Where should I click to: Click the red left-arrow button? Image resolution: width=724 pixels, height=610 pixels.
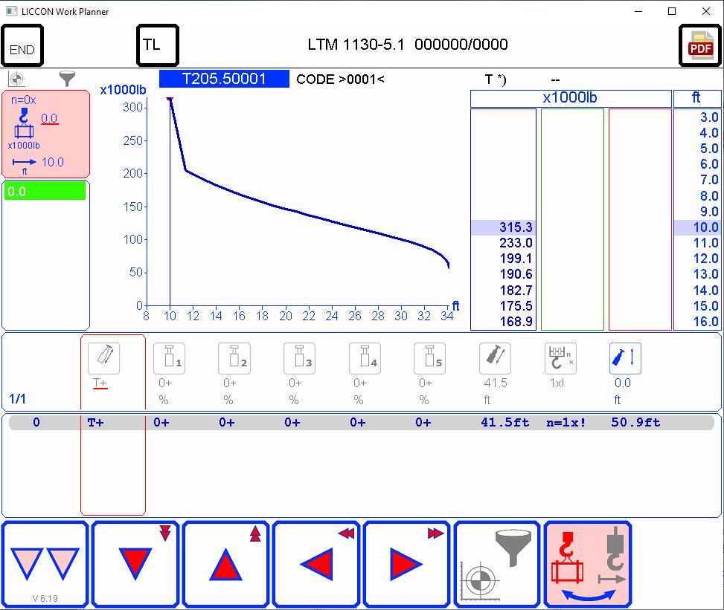point(316,564)
